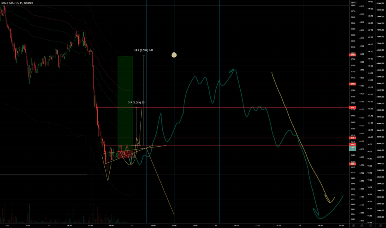
Task: Click date label 13 on time axis
Action: (216, 226)
